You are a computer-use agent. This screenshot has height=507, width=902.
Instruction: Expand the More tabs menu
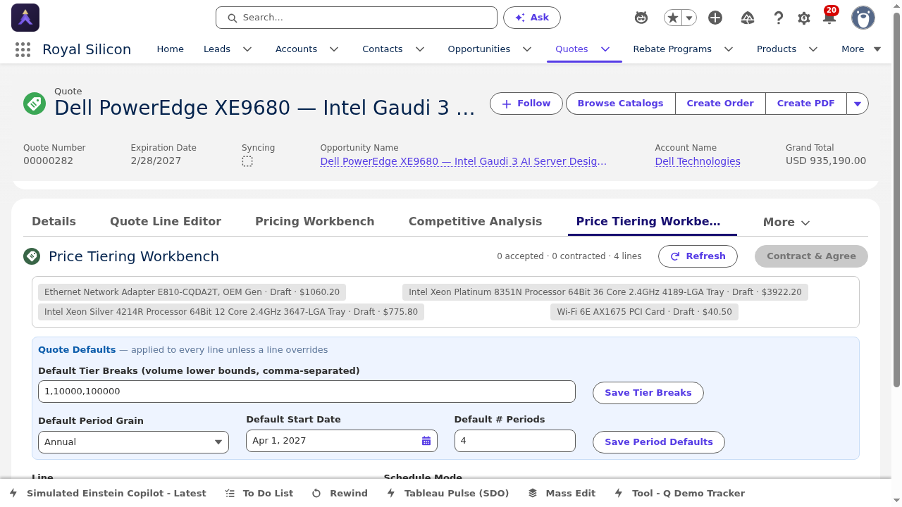[x=786, y=222]
